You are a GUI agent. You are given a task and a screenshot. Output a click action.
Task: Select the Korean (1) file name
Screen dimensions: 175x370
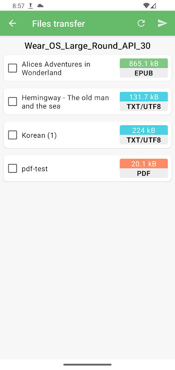point(39,136)
